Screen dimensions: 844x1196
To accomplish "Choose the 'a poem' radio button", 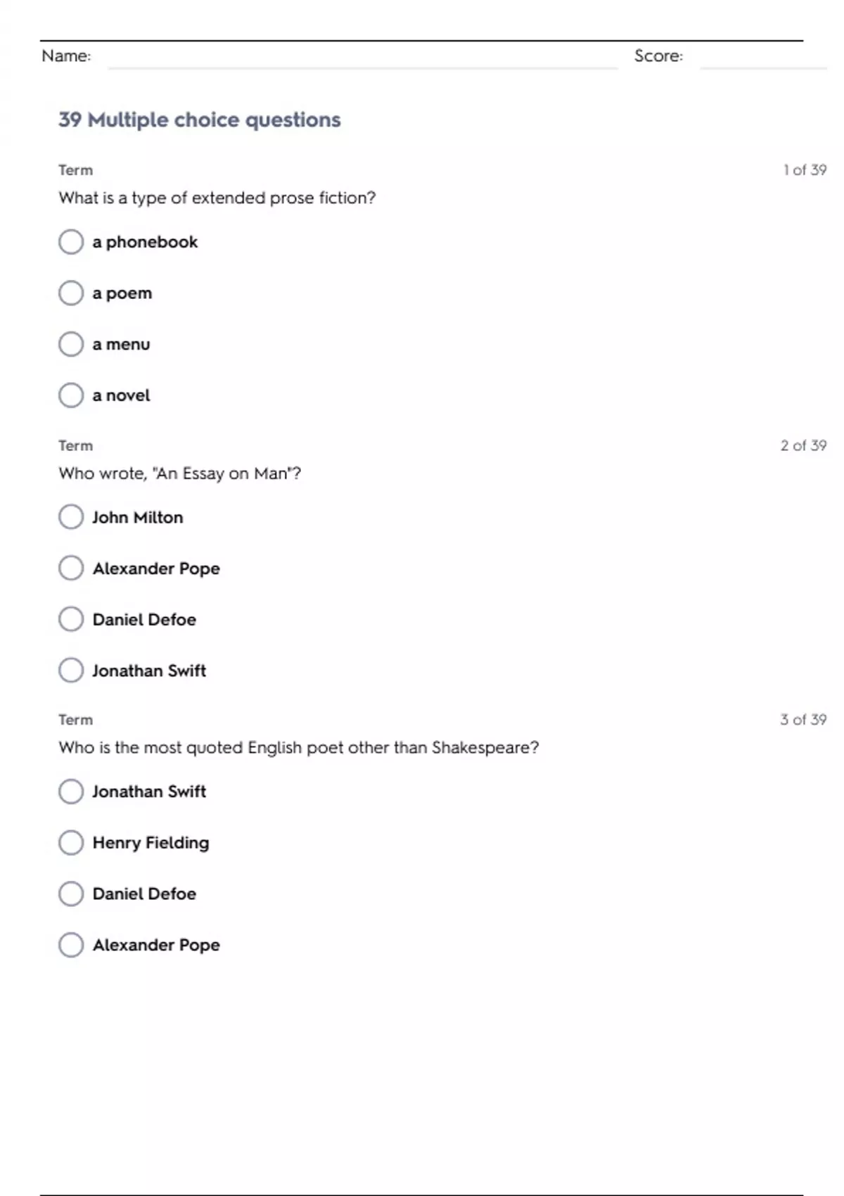I will click(71, 293).
